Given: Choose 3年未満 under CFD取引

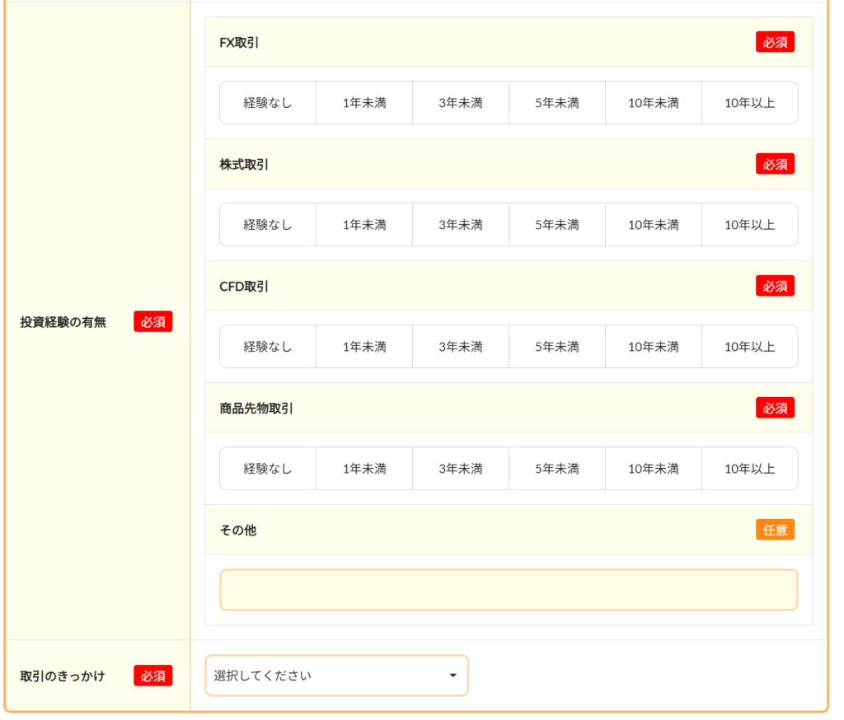Looking at the screenshot, I should 461,347.
